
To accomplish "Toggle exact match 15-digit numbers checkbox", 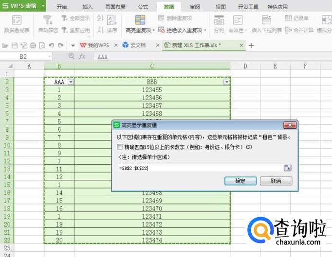I will [x=120, y=147].
